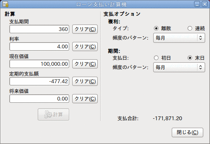Clear the 支払期間 field
Image resolution: width=210 pixels, height=144 pixels.
tap(85, 29)
